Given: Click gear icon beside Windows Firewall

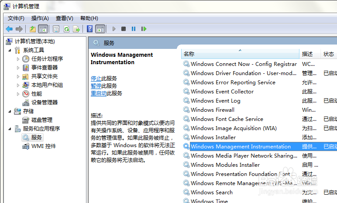Looking at the screenshot, I should click(186, 110).
